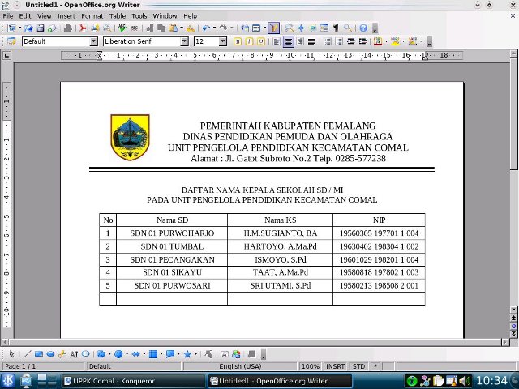Align paragraph left

click(277, 41)
